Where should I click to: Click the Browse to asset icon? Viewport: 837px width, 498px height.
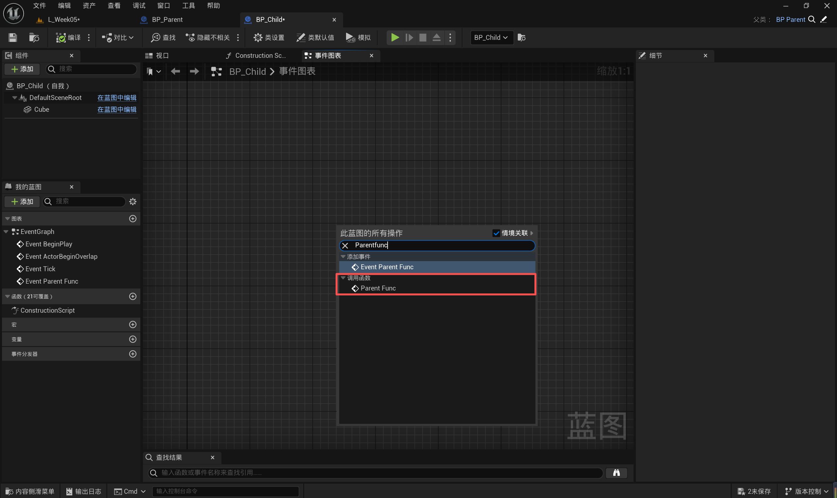pos(34,38)
